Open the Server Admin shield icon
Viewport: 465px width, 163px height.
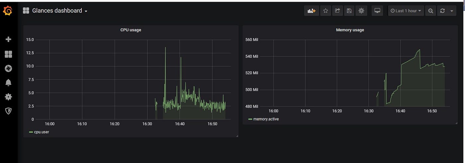[x=8, y=111]
